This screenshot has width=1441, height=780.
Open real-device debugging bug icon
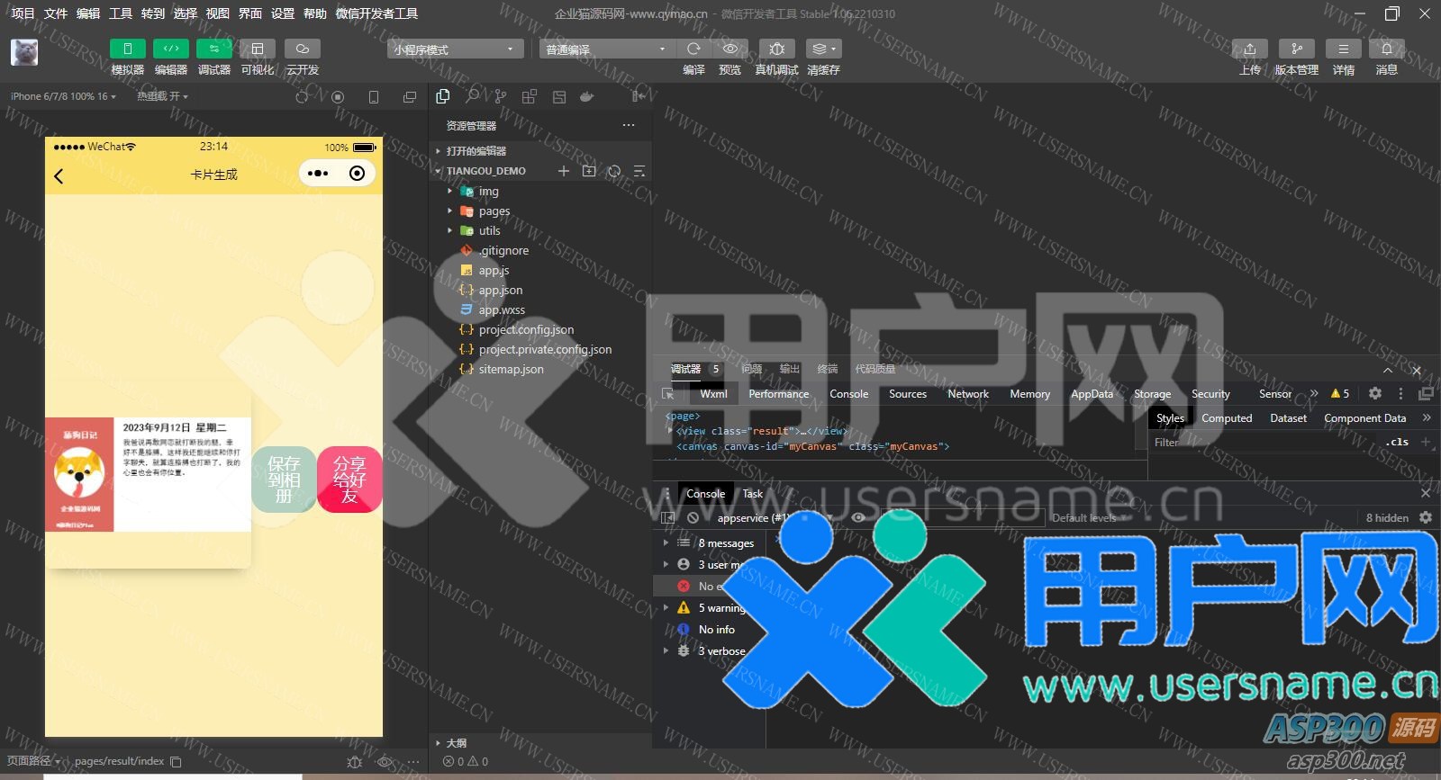776,49
